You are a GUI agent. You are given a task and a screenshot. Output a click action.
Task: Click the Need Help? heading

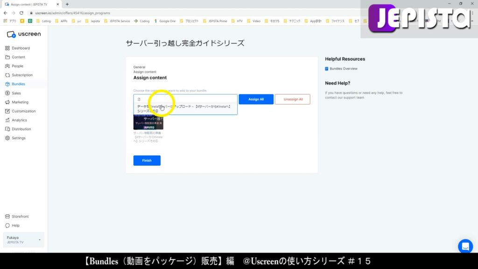[337, 83]
